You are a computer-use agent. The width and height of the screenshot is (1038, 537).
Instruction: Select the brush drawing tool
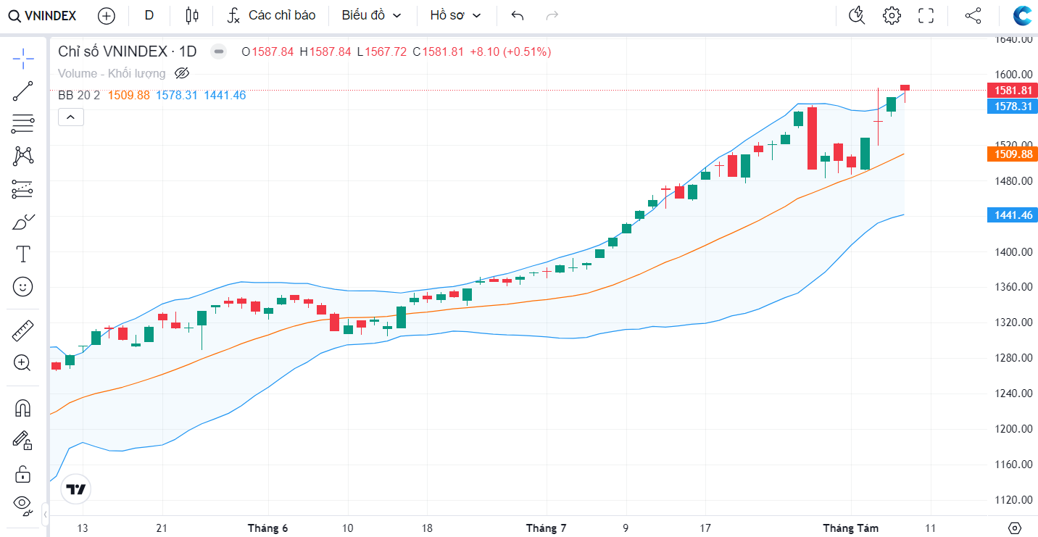(x=23, y=222)
